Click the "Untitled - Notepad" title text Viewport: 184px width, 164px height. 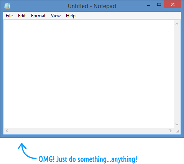click(92, 6)
